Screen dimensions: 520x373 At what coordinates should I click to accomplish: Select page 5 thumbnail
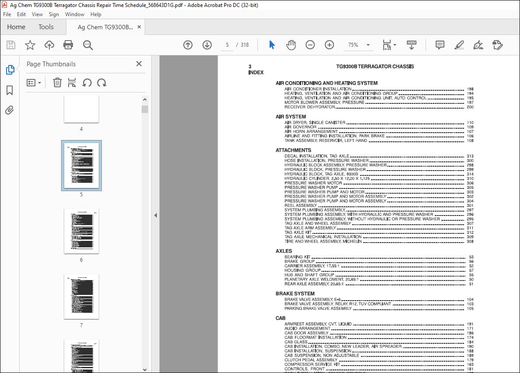point(81,165)
